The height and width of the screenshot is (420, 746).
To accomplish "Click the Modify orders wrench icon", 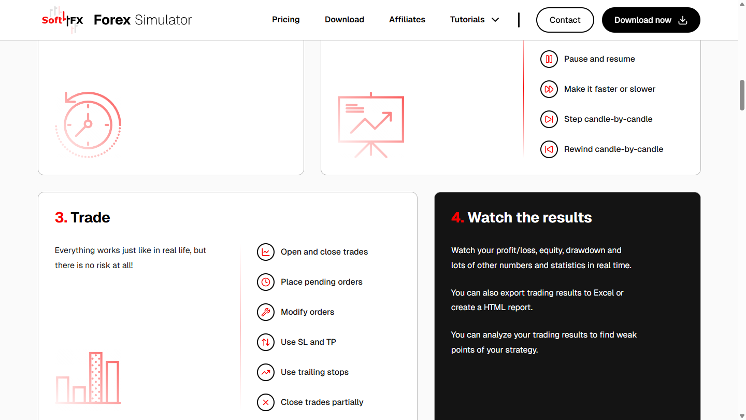I will click(x=266, y=312).
